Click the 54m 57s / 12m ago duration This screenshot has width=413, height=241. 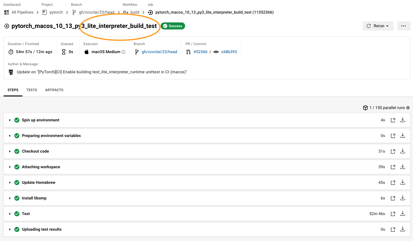(34, 52)
